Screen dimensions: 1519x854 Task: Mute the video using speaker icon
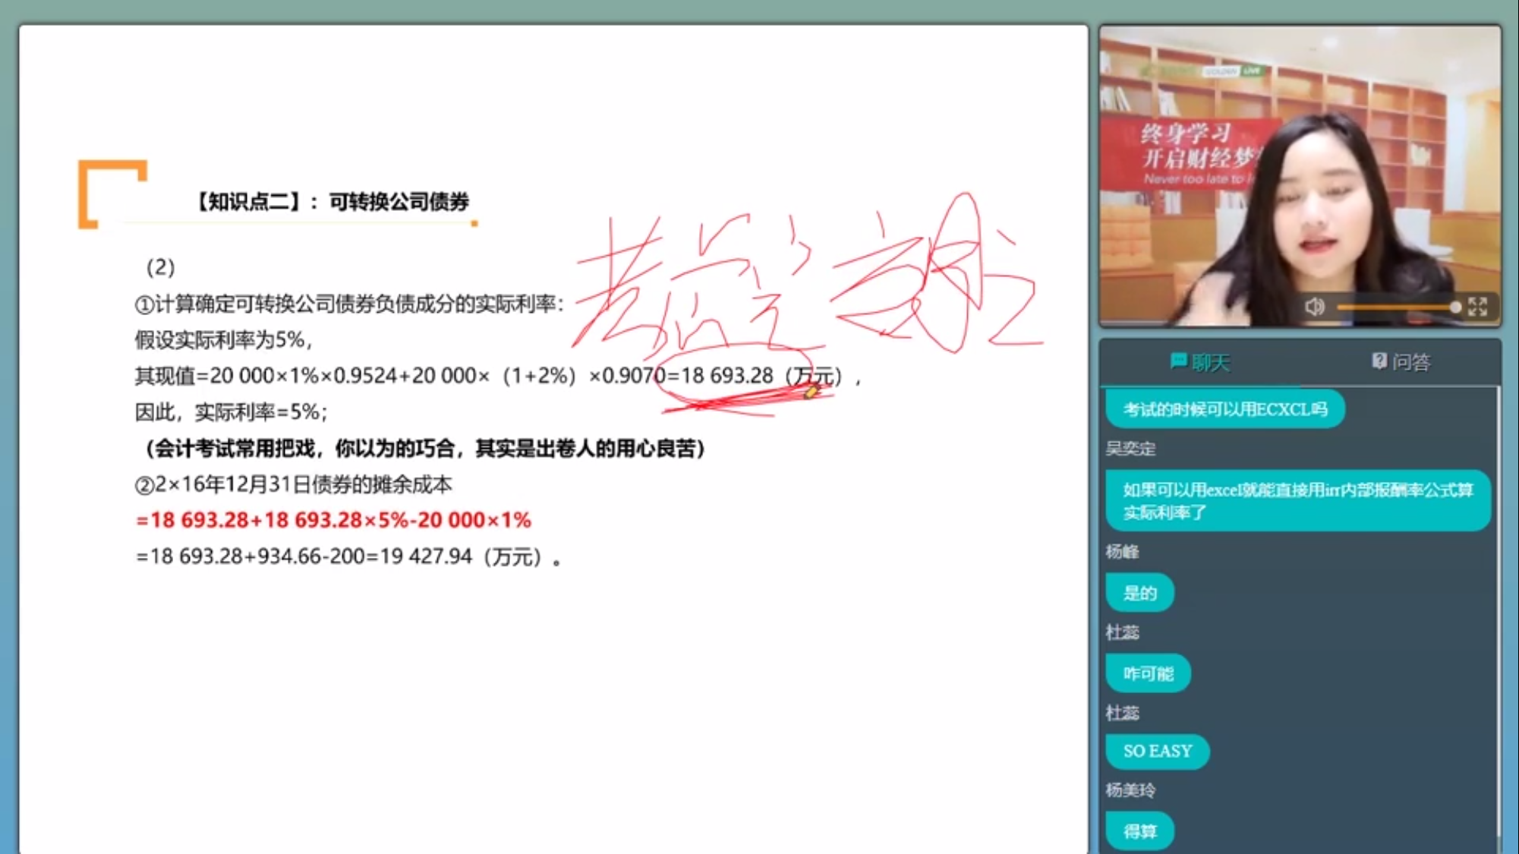(1314, 307)
